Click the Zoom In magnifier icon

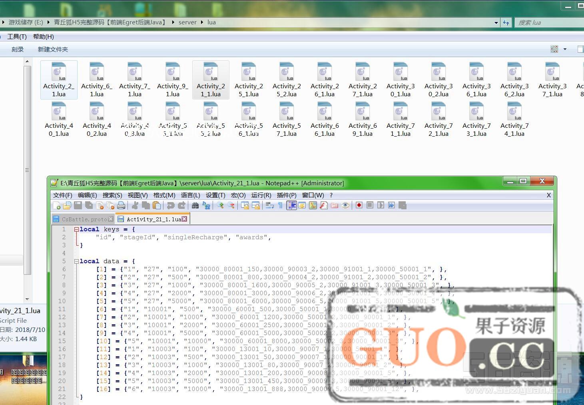coord(220,205)
